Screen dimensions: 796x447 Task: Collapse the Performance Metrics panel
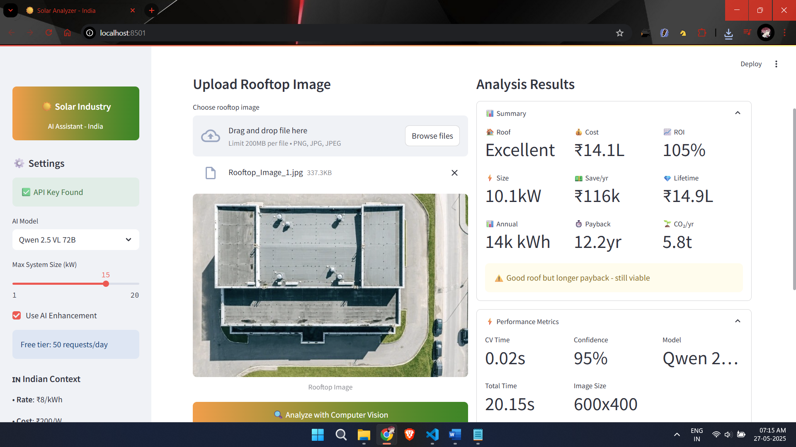click(738, 321)
